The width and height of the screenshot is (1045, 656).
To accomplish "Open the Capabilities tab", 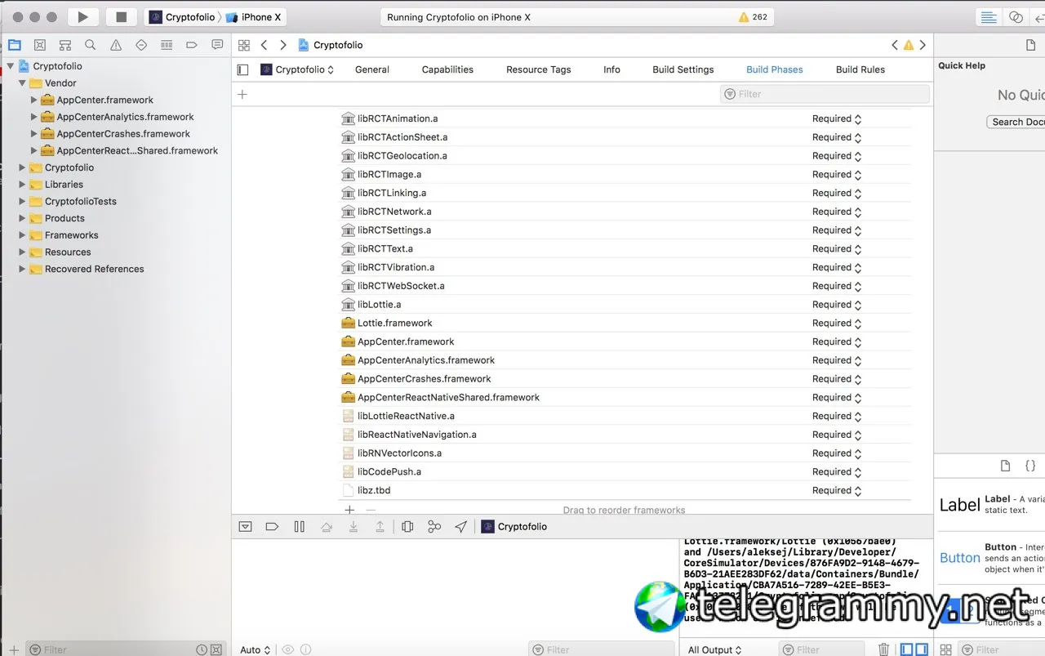I will pos(447,69).
